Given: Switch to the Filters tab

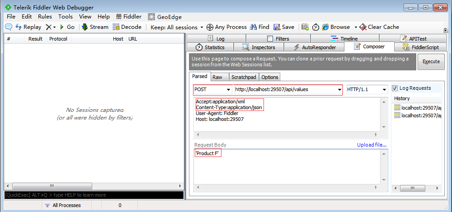Looking at the screenshot, I should click(x=278, y=38).
